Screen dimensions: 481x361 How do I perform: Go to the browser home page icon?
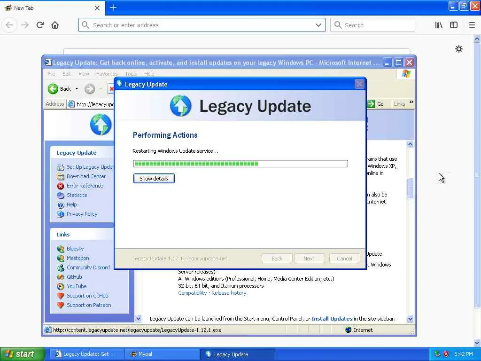click(55, 25)
